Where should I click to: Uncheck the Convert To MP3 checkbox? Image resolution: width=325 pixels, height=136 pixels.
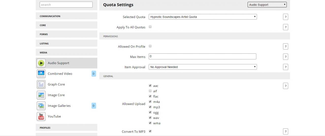pos(150,131)
